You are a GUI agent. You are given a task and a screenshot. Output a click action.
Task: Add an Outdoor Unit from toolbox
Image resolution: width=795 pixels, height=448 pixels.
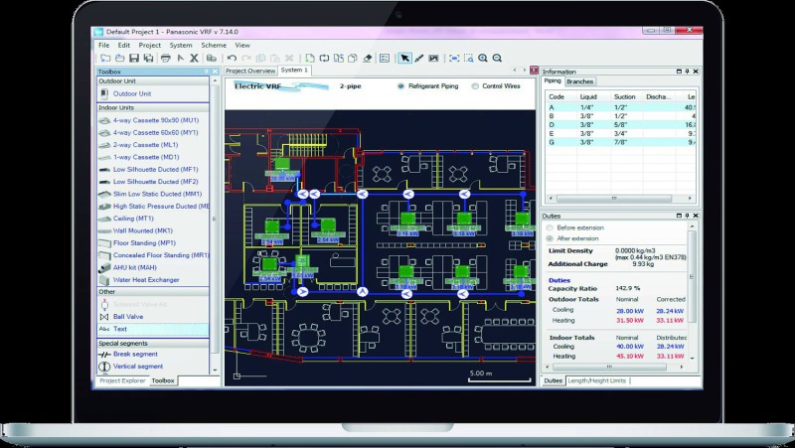point(132,93)
